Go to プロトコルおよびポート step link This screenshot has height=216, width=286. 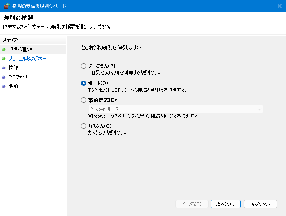29,59
